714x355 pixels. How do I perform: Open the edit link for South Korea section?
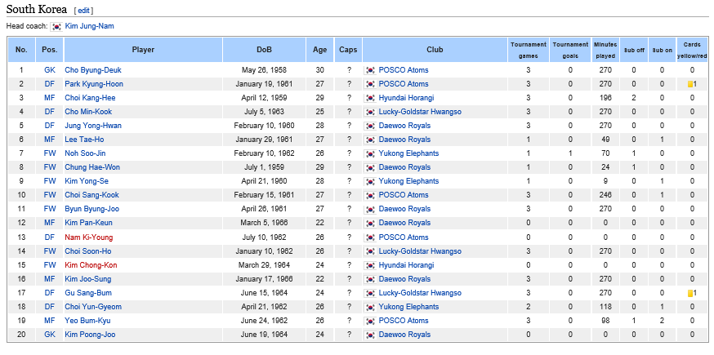[x=83, y=11]
